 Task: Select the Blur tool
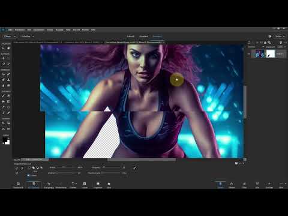coord(3,85)
